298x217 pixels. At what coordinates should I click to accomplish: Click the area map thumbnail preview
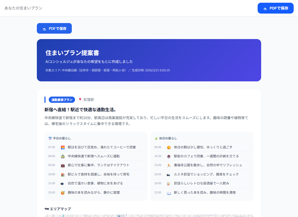pos(149,216)
